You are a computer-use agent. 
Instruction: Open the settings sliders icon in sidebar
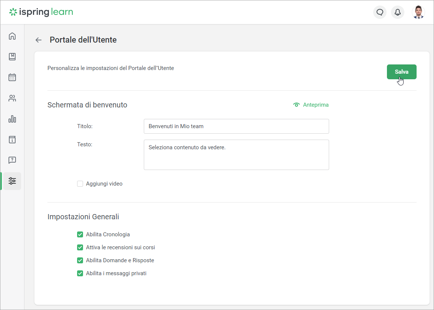point(12,181)
